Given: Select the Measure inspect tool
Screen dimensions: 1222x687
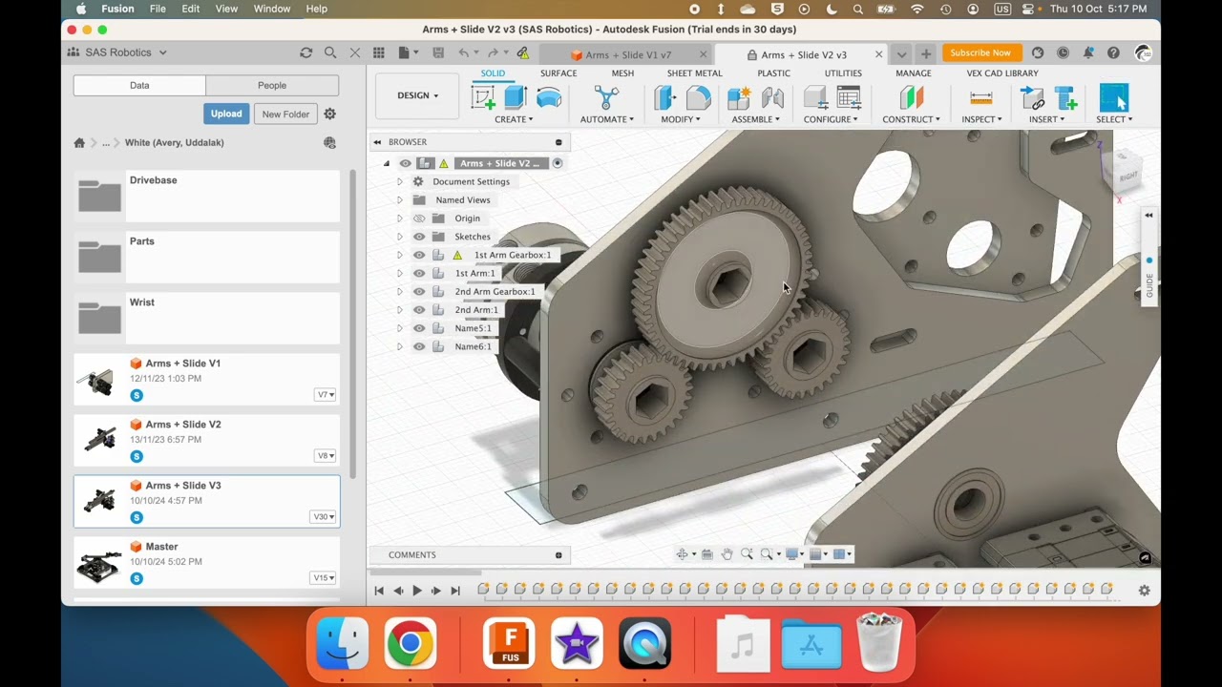Looking at the screenshot, I should tap(980, 97).
